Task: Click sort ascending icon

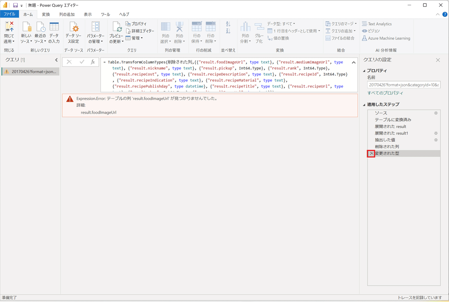Action: 228,24
